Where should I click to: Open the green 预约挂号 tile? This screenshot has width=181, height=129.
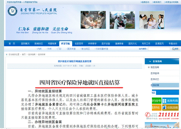pos(156,101)
